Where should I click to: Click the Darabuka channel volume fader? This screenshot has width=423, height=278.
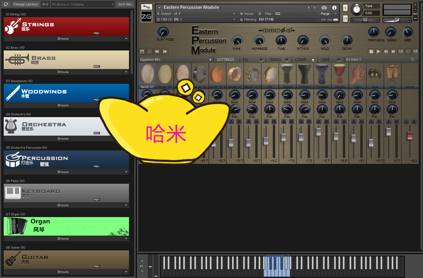pyautogui.click(x=319, y=132)
